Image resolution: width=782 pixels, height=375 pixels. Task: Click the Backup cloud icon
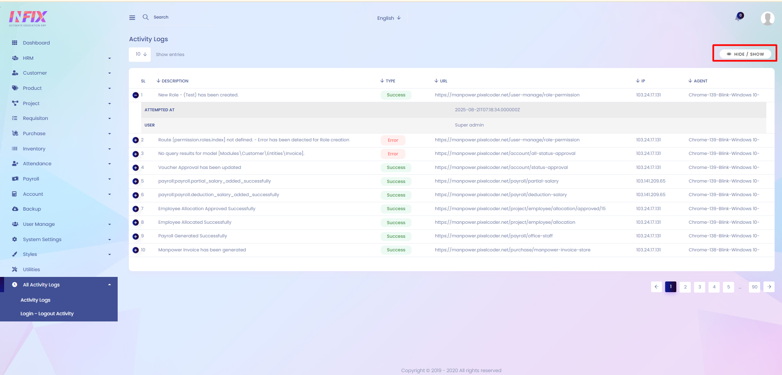point(15,209)
